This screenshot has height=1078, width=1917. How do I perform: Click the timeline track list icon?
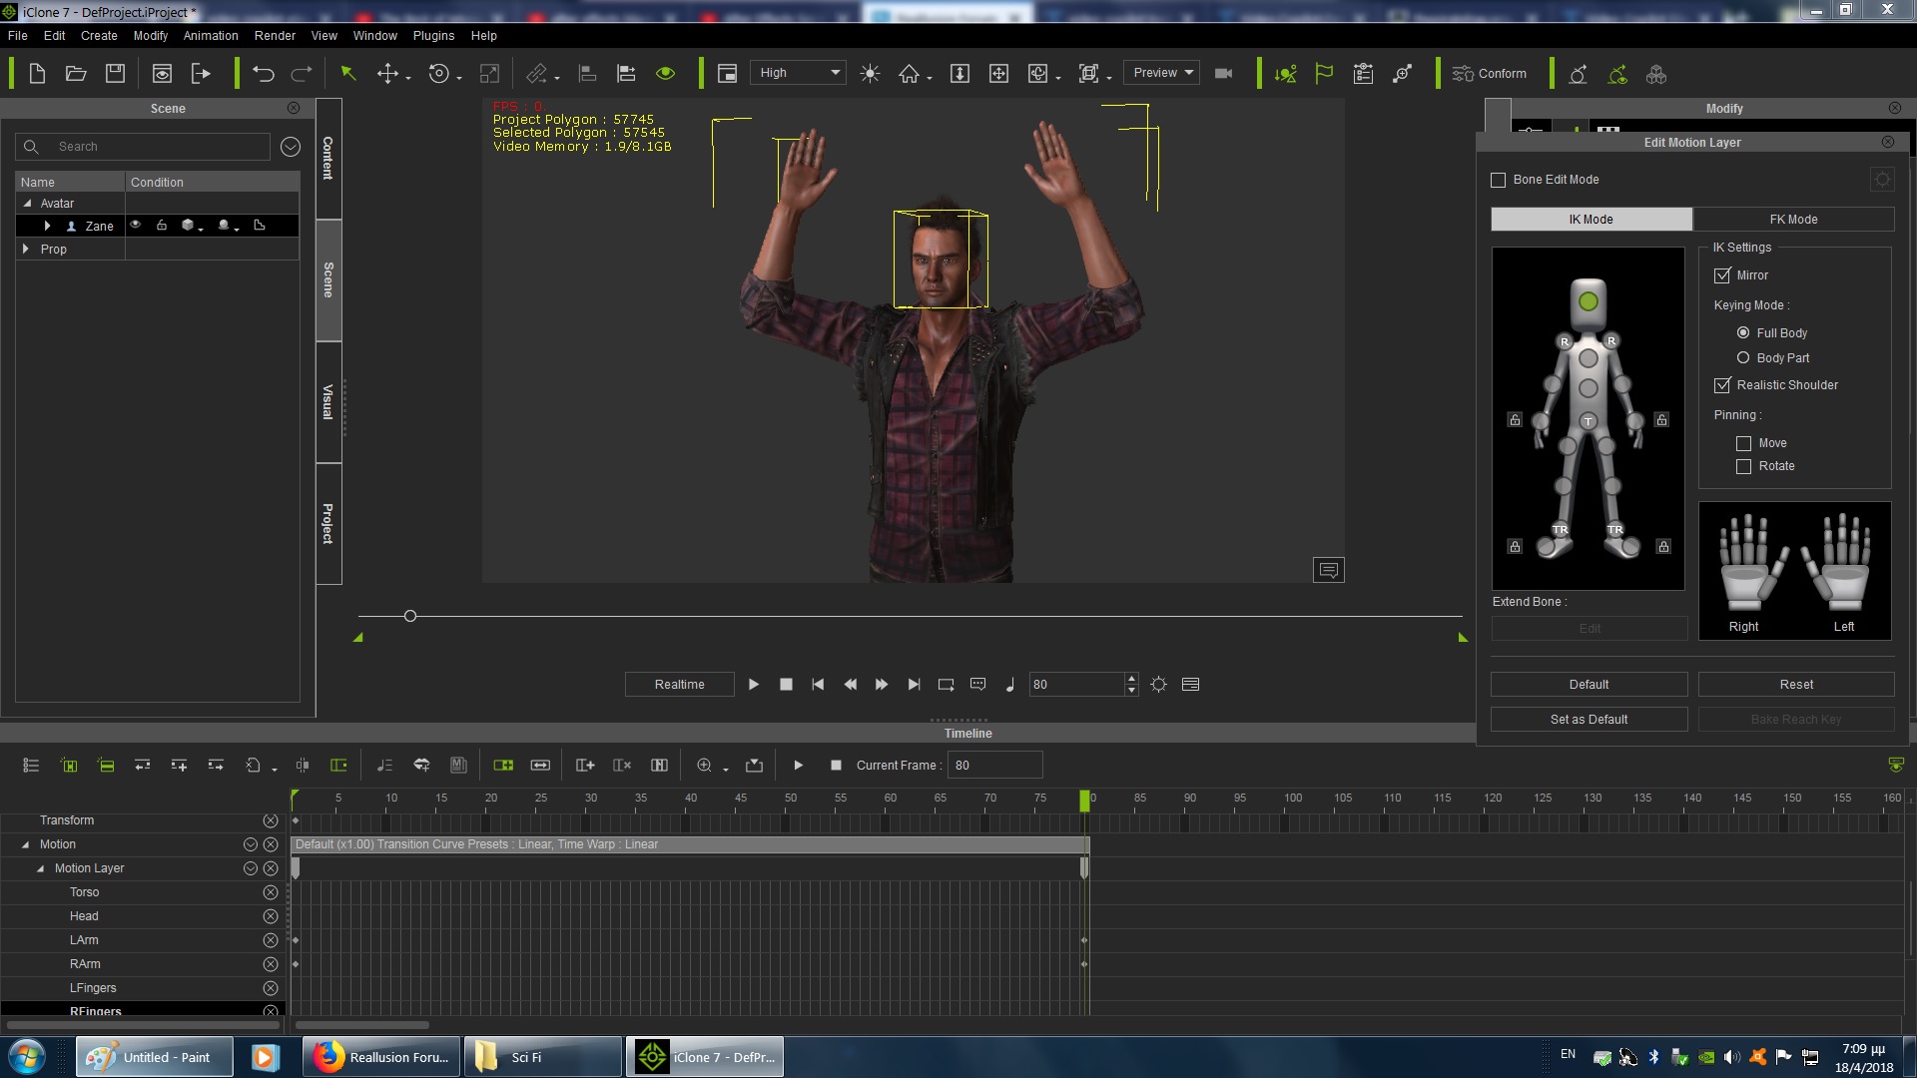pos(31,766)
